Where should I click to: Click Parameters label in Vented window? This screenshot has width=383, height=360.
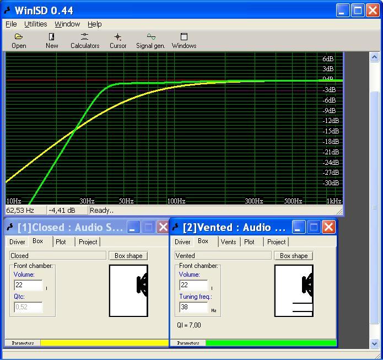tap(188, 343)
